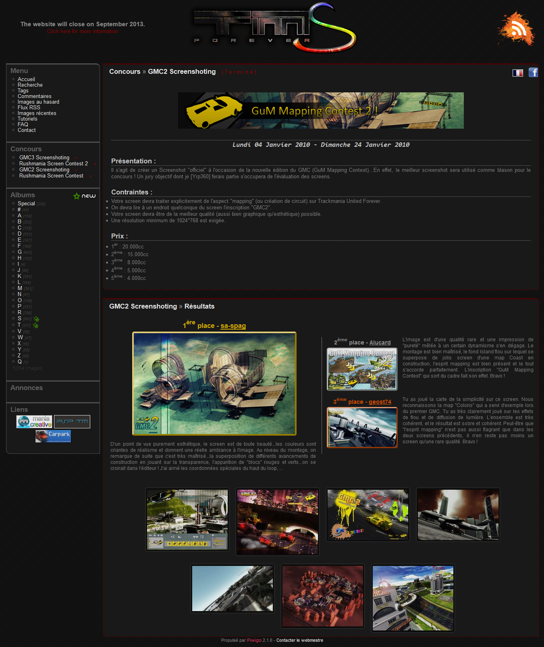Image resolution: width=544 pixels, height=647 pixels.
Task: Open Flux RSS menu item
Action: (x=29, y=107)
